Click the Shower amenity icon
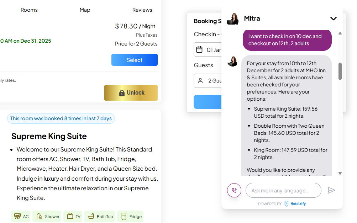 click(x=38, y=216)
